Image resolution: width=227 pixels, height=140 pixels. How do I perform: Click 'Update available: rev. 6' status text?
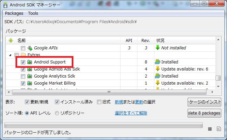coord(185,69)
